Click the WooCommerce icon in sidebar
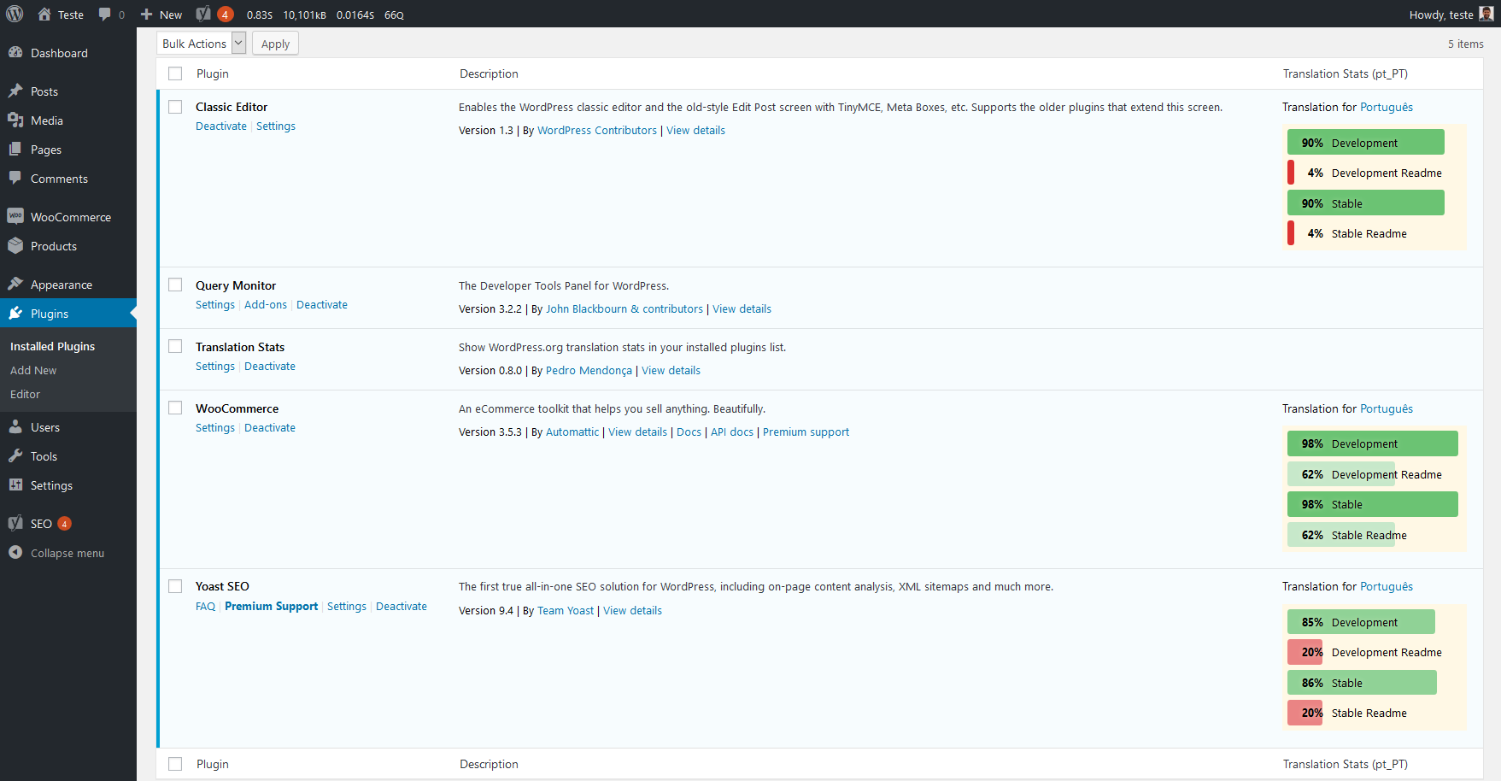1501x781 pixels. (15, 216)
